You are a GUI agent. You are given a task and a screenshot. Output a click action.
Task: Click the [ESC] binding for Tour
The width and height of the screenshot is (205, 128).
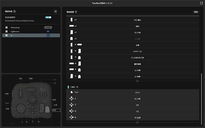[x=138, y=93]
